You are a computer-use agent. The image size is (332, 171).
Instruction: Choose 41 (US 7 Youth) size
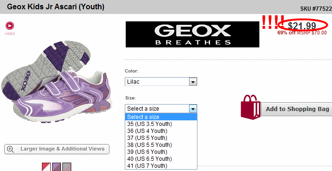161,166
